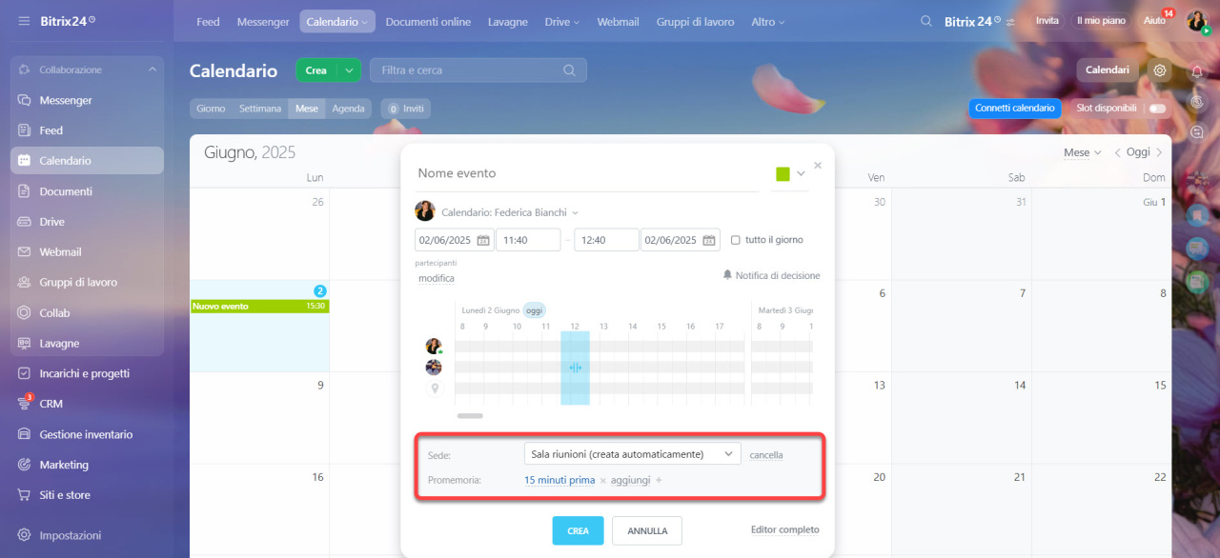Open Messenger in the top navigation
This screenshot has width=1220, height=558.
tap(263, 21)
